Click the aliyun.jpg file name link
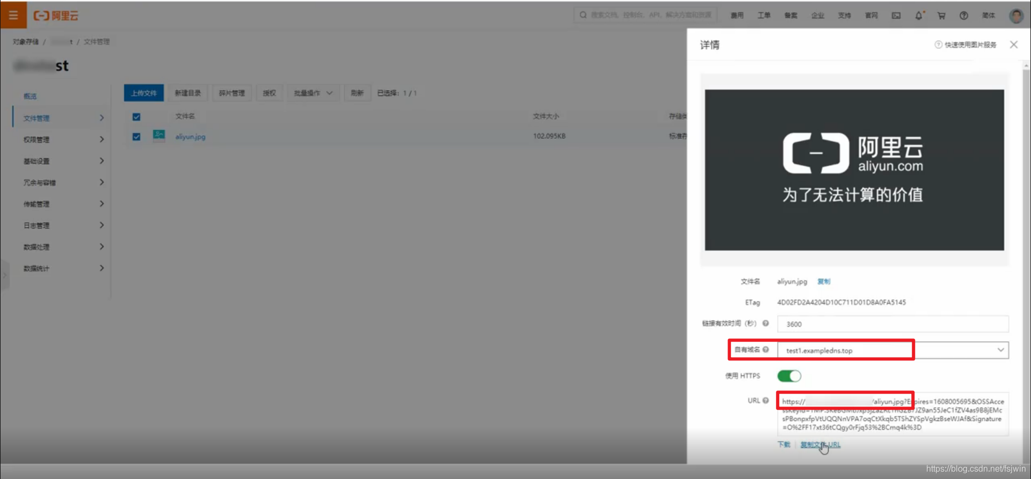Screen dimensions: 1031x479 [190, 137]
